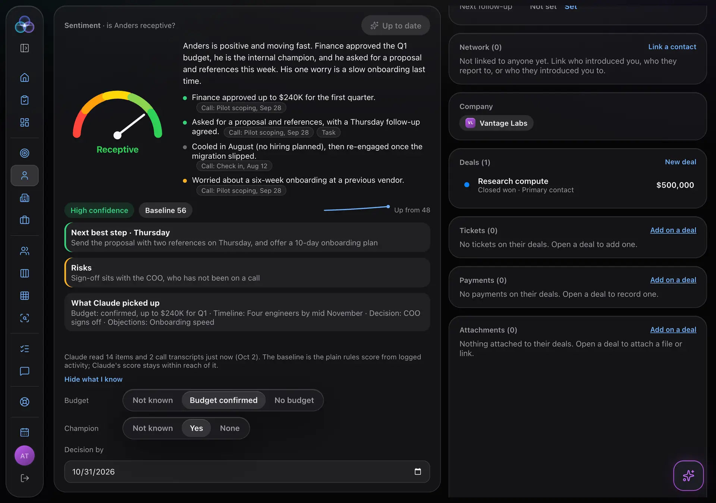
Task: Select Champion option None
Action: point(230,428)
